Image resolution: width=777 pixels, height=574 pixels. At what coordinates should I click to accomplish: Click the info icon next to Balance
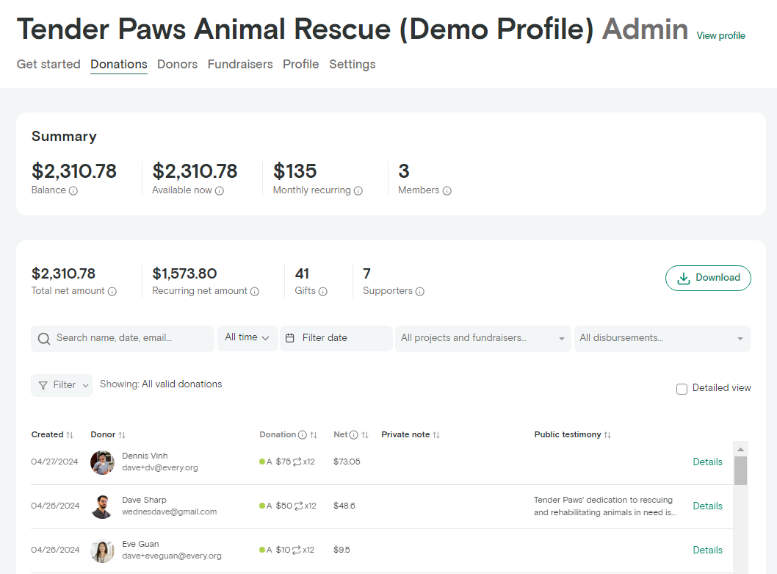pyautogui.click(x=73, y=190)
